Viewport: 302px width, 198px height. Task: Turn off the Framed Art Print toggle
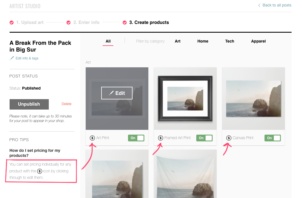[204, 138]
